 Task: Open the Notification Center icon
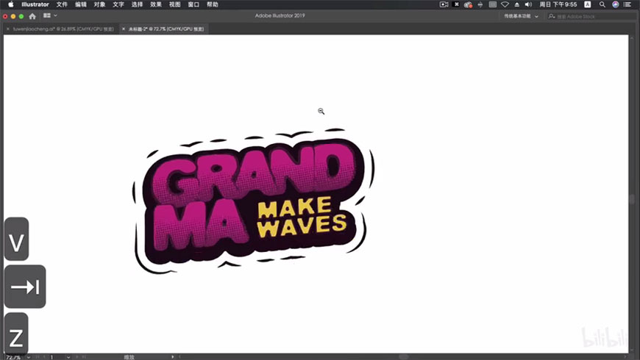pyautogui.click(x=627, y=4)
